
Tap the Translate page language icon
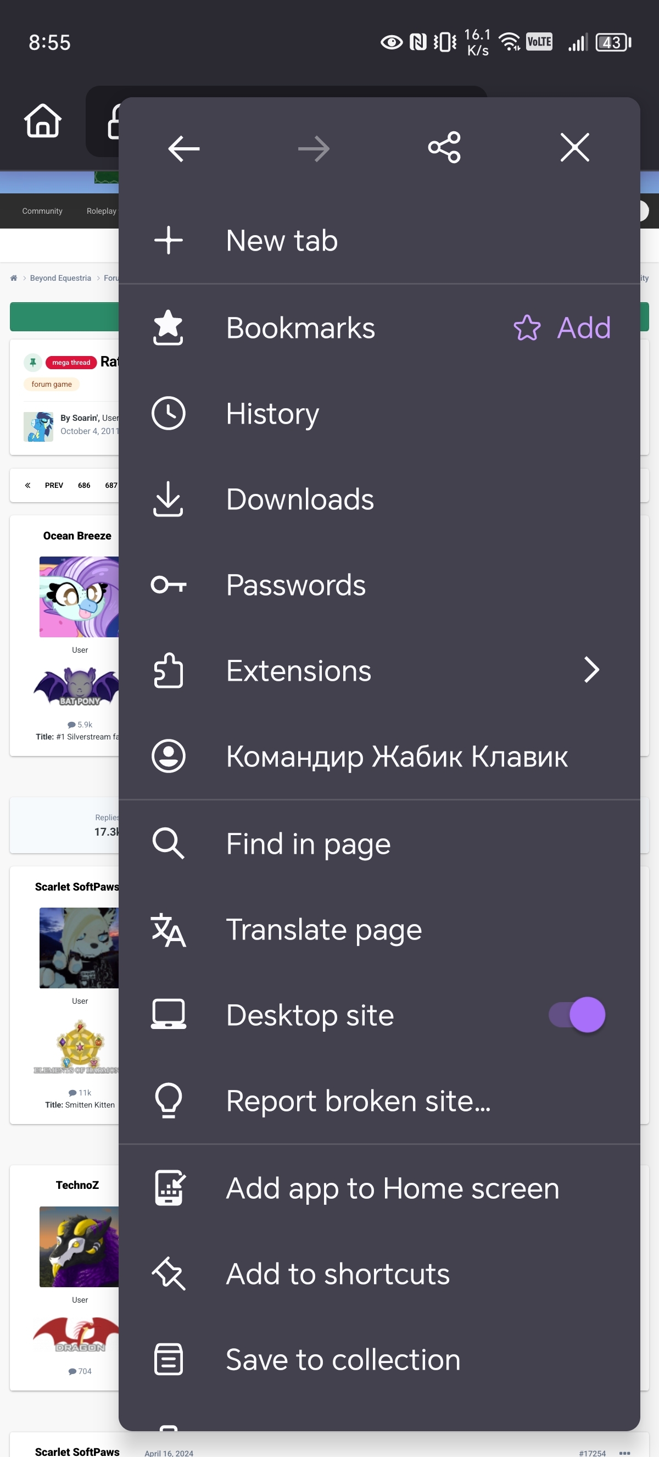tap(169, 929)
